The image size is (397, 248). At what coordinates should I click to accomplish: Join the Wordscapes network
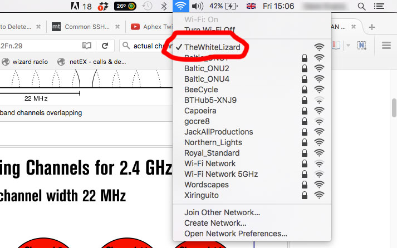tap(252, 185)
